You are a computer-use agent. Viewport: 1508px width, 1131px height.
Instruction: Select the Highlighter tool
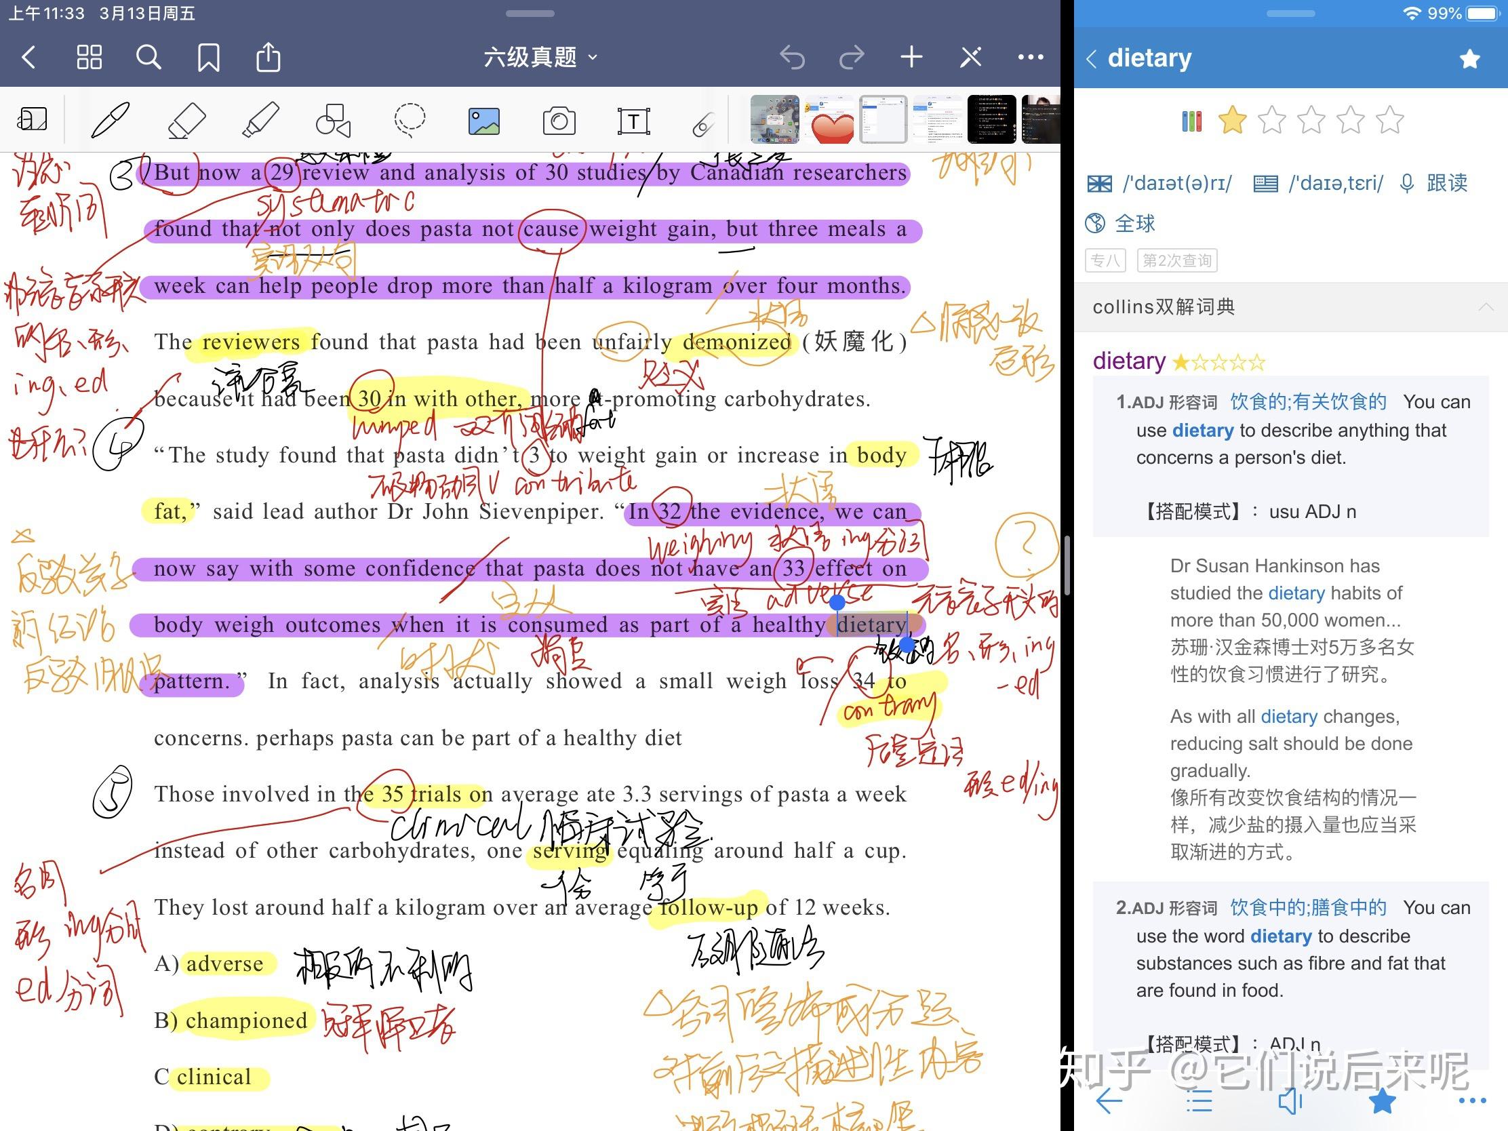pos(260,120)
